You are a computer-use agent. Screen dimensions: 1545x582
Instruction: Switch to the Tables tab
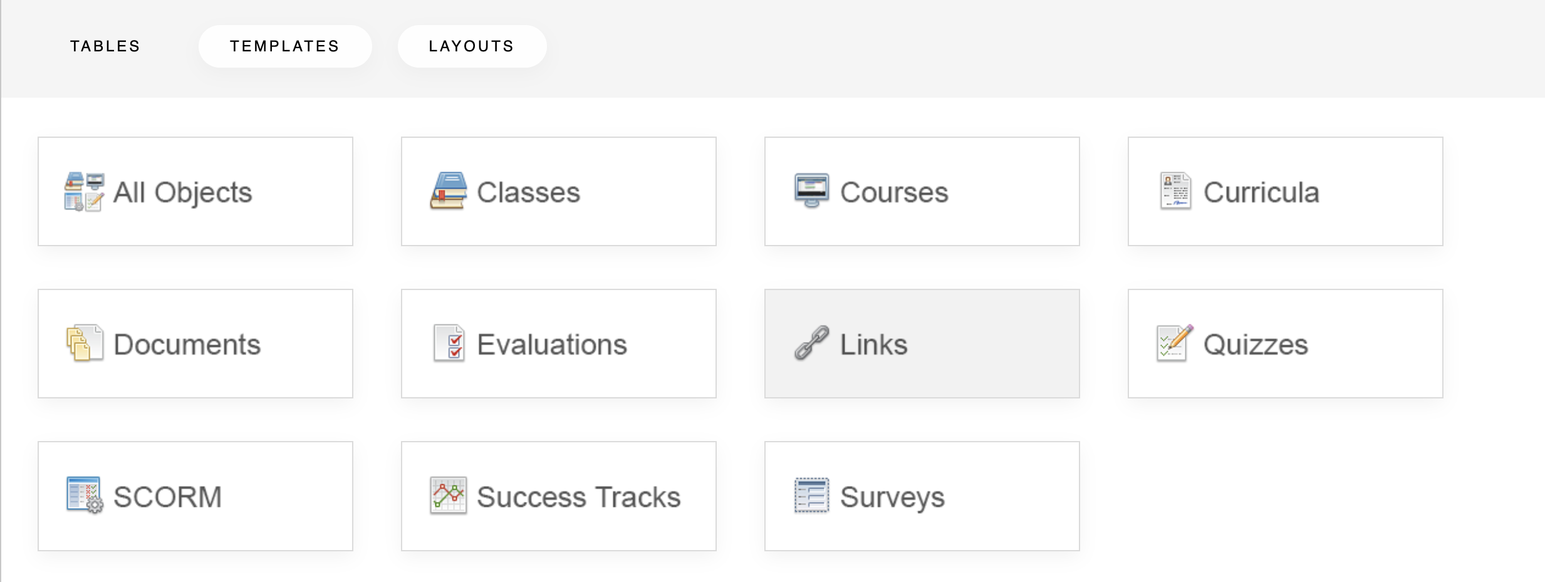105,46
